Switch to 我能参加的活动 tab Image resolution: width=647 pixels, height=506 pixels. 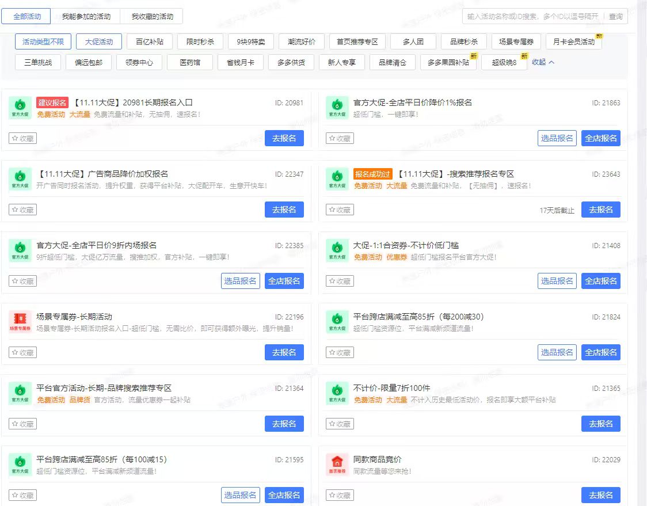click(x=86, y=17)
